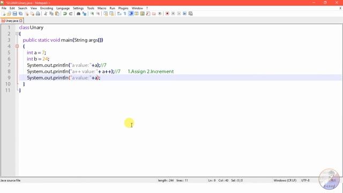Open the Search menu
The image size is (343, 193).
(23, 8)
